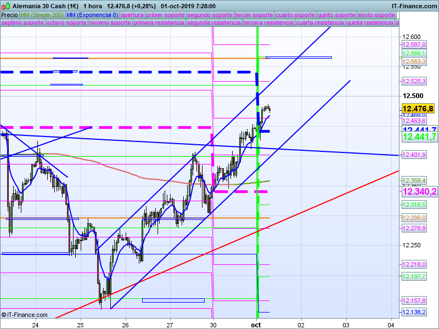Click the 25 date label on time axis
Viewport: 439px width, 329px height.
coord(81,325)
